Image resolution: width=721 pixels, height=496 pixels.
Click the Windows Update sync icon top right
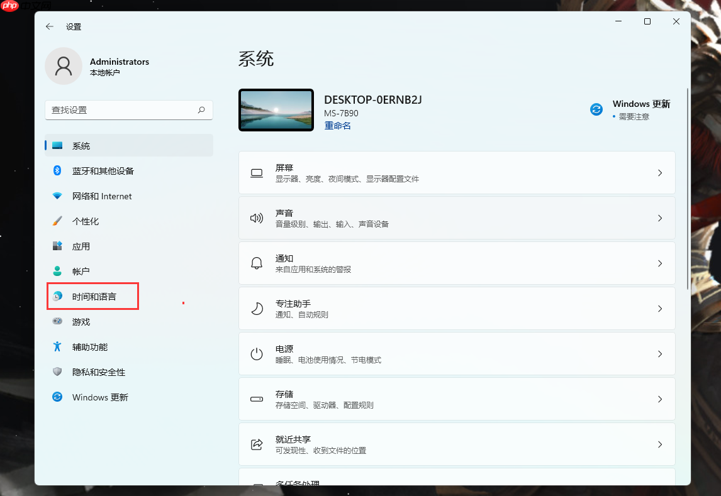[x=596, y=109]
